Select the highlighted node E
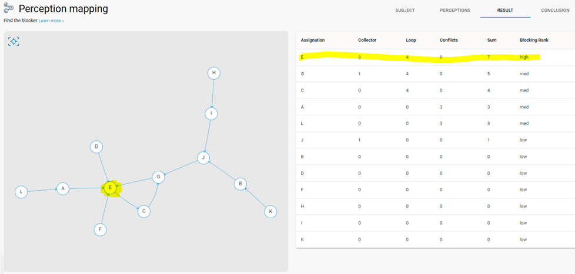 click(x=110, y=188)
